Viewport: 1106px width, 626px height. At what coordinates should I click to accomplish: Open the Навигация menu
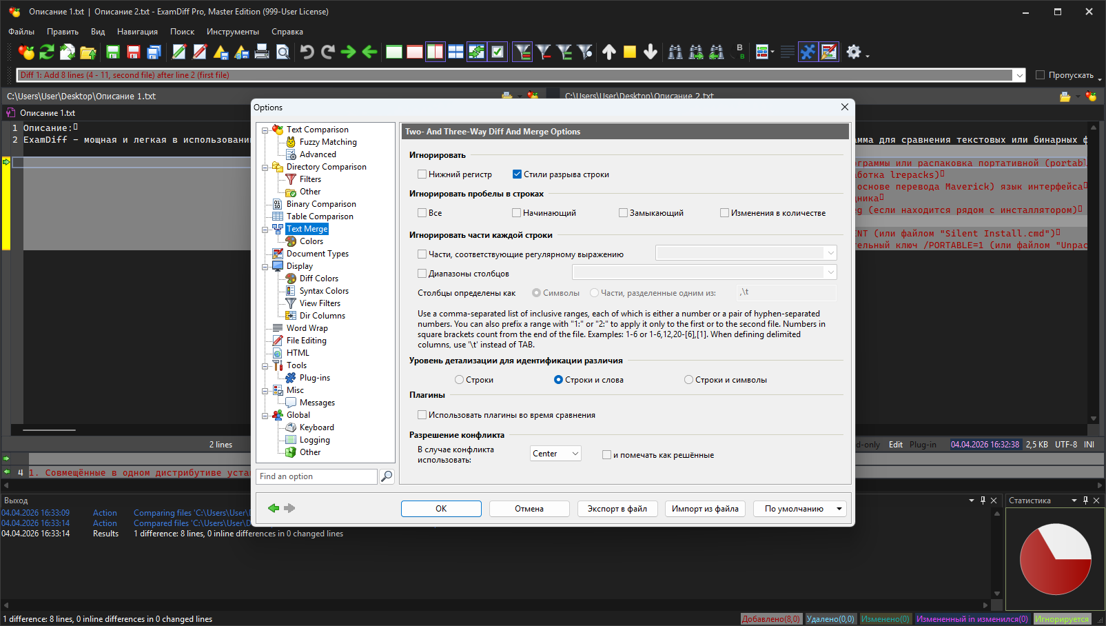[137, 32]
